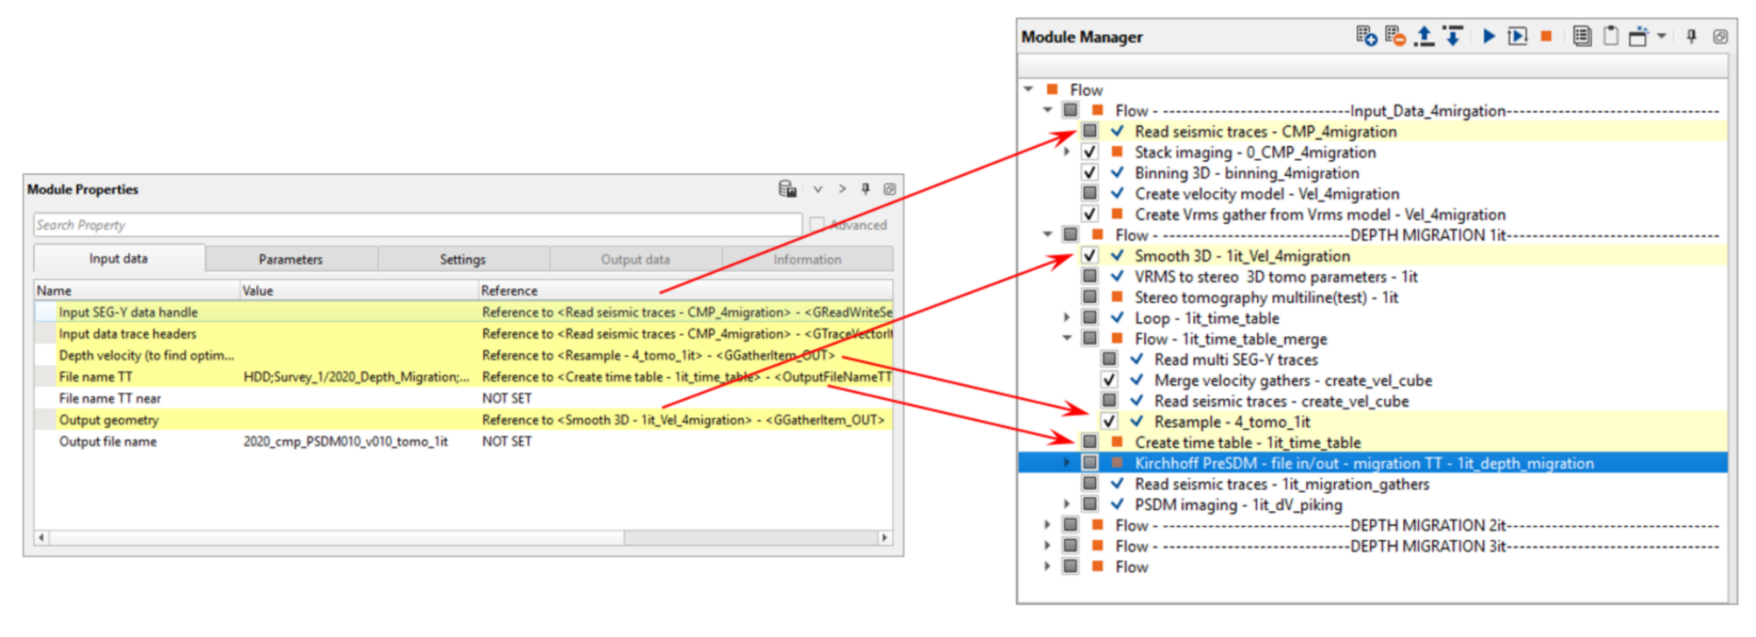Select PSDM imaging - 1it_dV_piking module
The width and height of the screenshot is (1756, 637).
(x=1238, y=505)
